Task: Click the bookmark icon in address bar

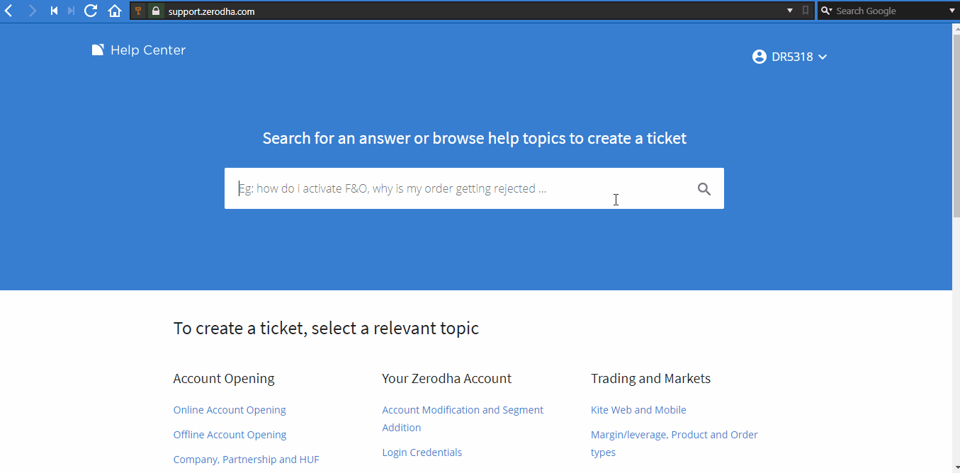Action: [x=806, y=11]
